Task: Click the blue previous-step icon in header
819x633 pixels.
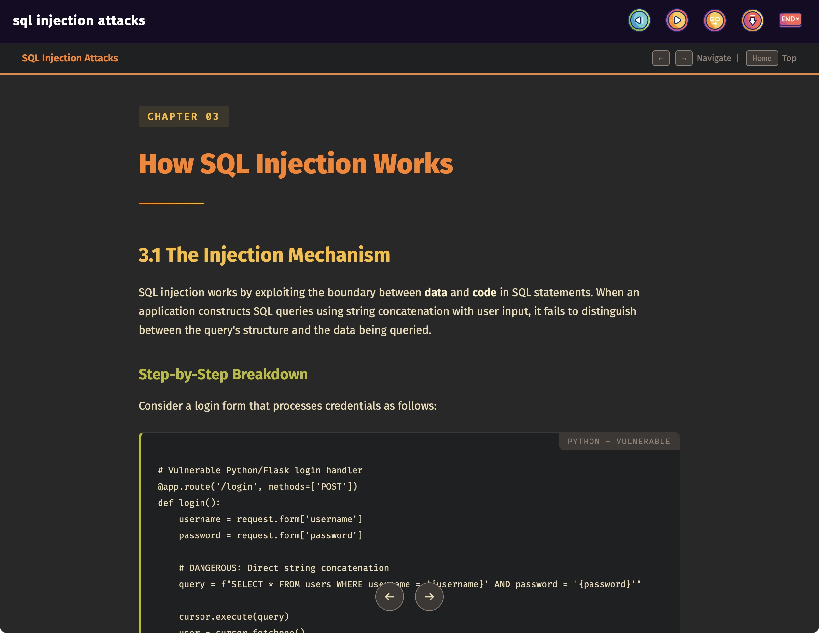Action: tap(639, 20)
